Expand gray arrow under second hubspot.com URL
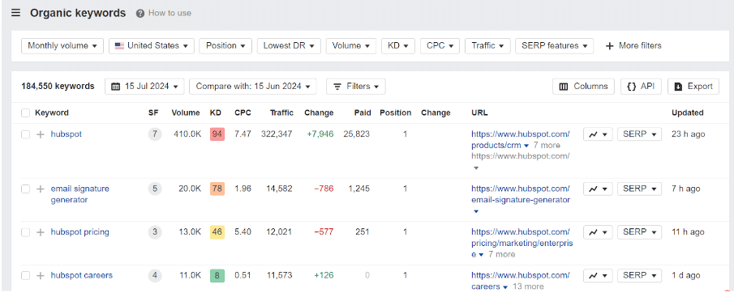The width and height of the screenshot is (734, 297). pyautogui.click(x=476, y=168)
